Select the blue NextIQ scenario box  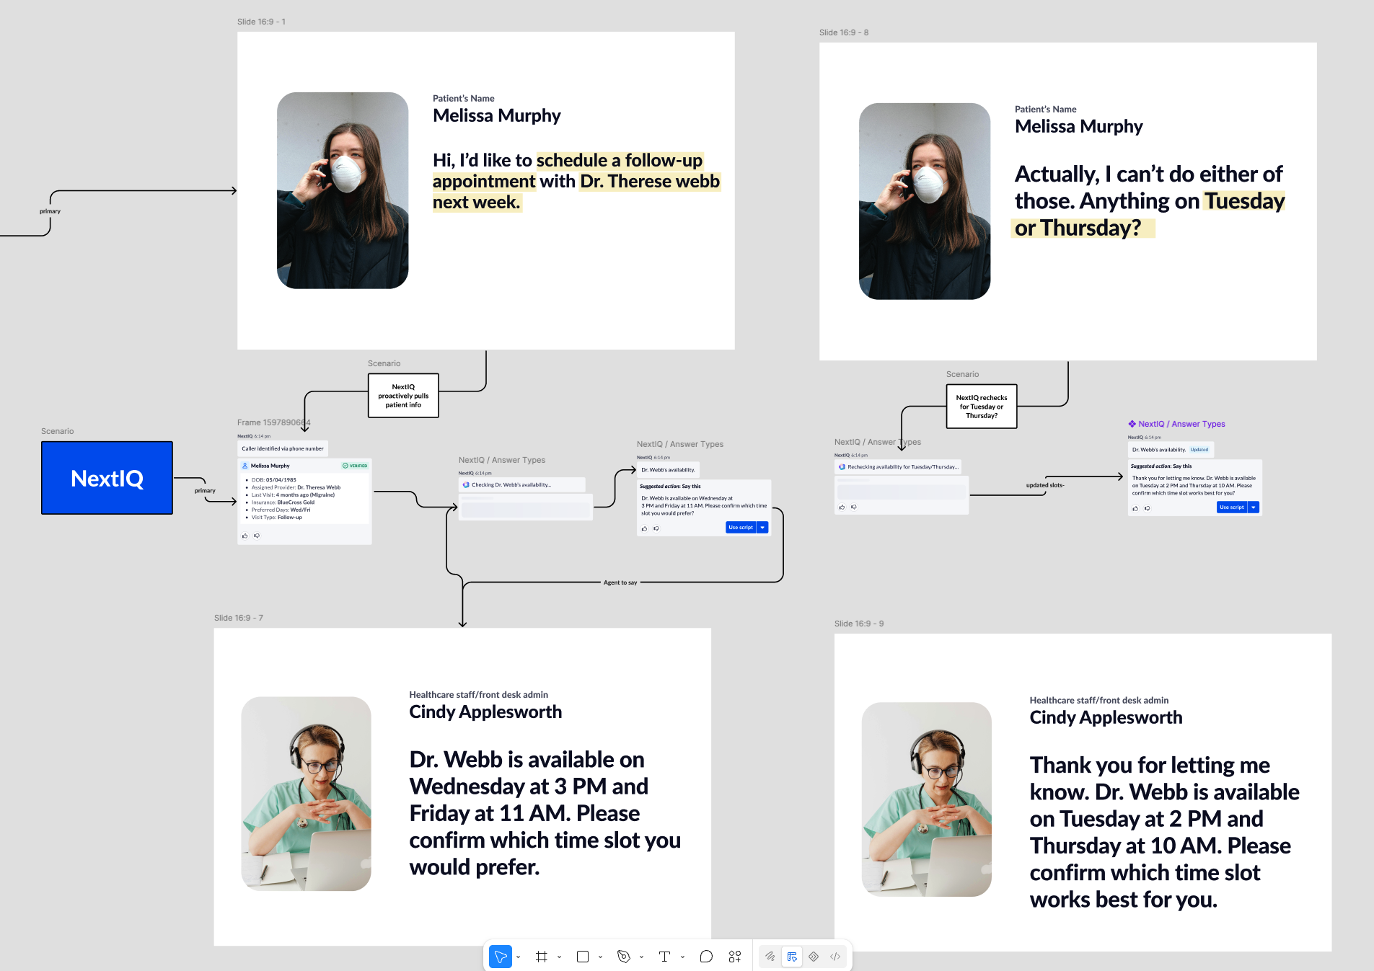point(107,478)
